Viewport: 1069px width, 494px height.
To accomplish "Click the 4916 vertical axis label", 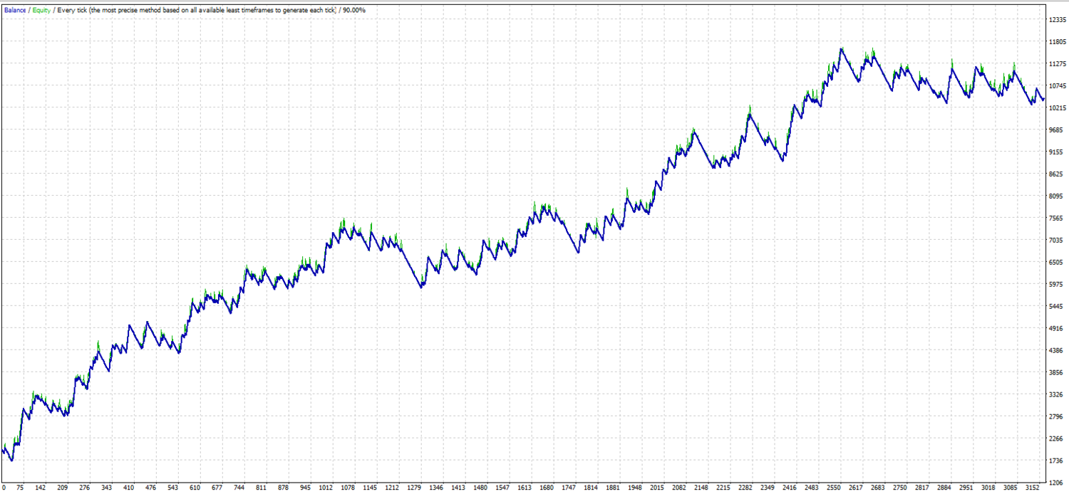I will pos(1058,328).
